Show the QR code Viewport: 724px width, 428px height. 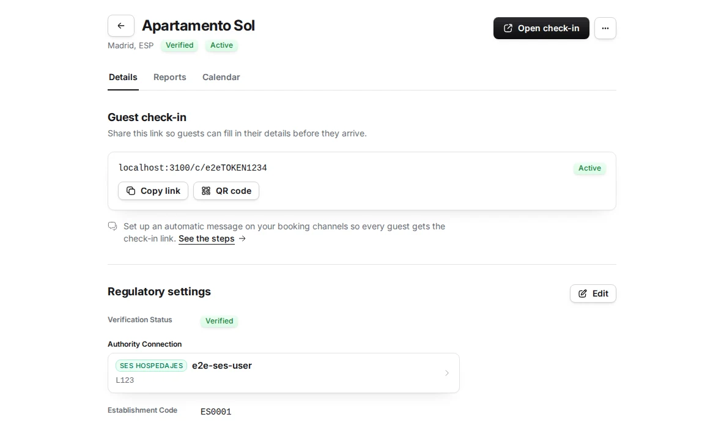pyautogui.click(x=226, y=191)
